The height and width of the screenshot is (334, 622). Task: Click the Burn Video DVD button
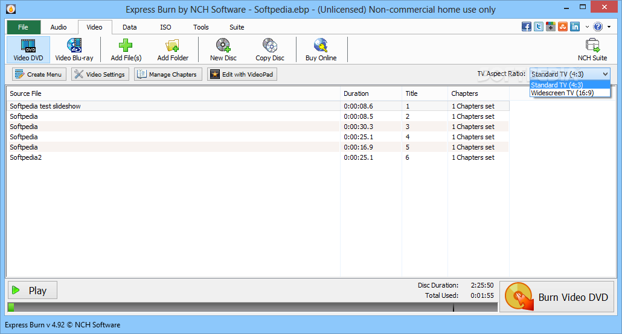coord(557,297)
